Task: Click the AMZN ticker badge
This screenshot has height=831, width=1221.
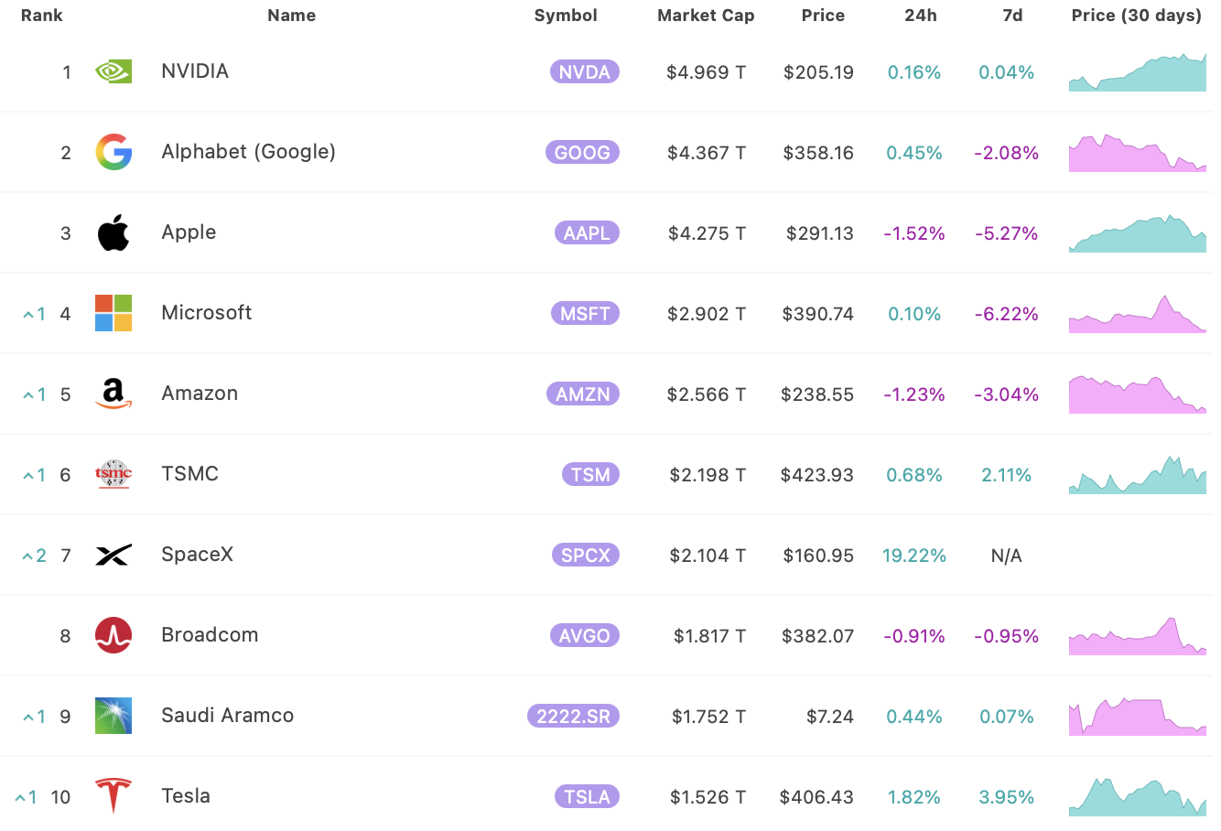Action: click(x=583, y=394)
